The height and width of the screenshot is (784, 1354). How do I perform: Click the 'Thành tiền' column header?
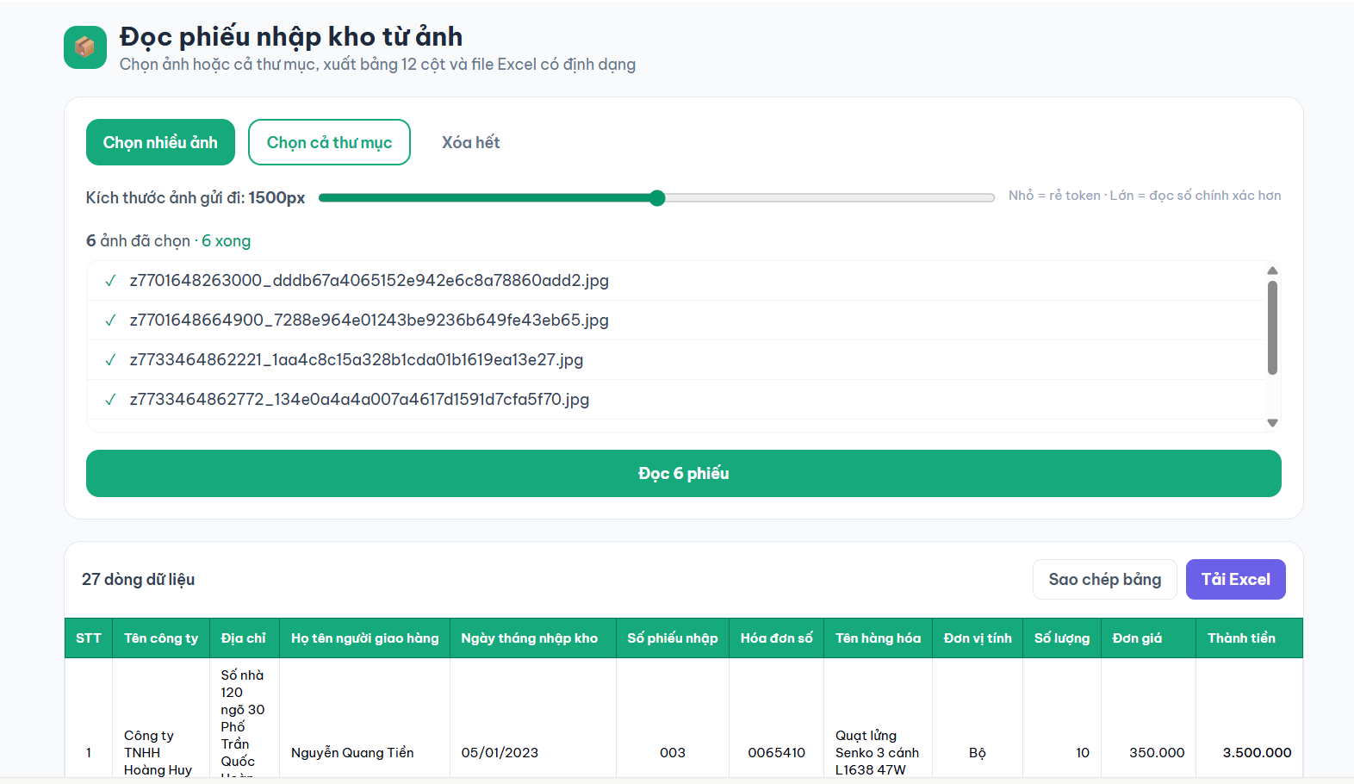click(1249, 638)
